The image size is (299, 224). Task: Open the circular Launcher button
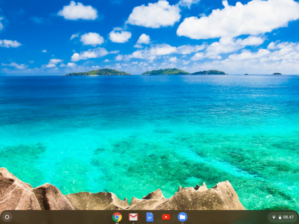(7, 217)
